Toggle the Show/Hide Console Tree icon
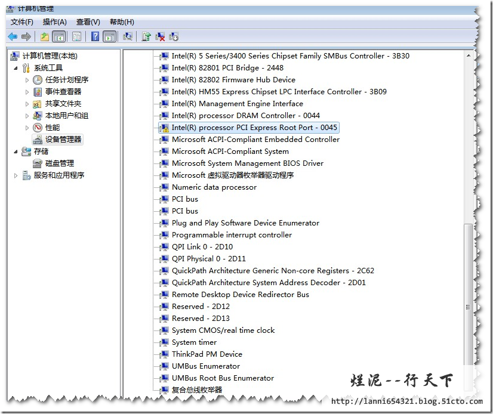Screen dimensions: 493x414 click(59, 37)
